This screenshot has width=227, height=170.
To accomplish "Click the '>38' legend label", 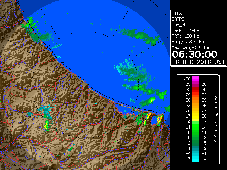I will [x=187, y=79].
